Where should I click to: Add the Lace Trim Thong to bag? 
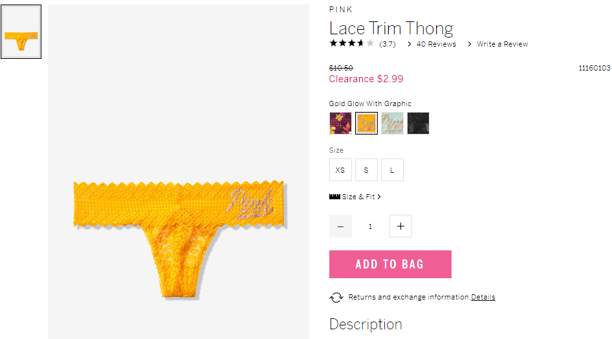[x=390, y=264]
